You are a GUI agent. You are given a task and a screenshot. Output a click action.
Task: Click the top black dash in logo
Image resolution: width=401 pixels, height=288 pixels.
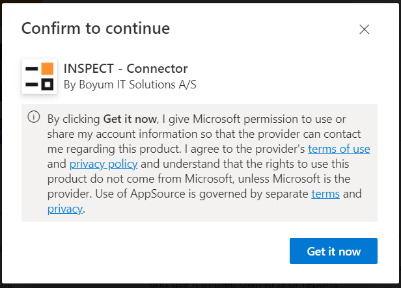[32, 69]
